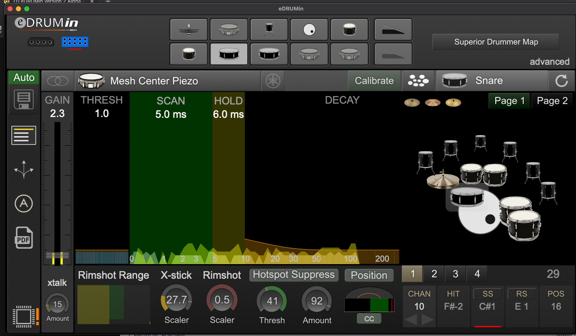Click the Yamaha tuning-fork logo icon
The image size is (576, 336).
pos(273,81)
